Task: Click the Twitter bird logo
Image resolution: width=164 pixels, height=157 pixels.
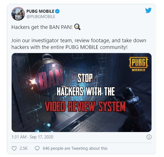Action: [x=148, y=10]
